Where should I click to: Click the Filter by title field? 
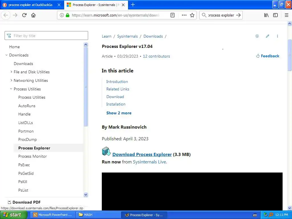(x=46, y=36)
